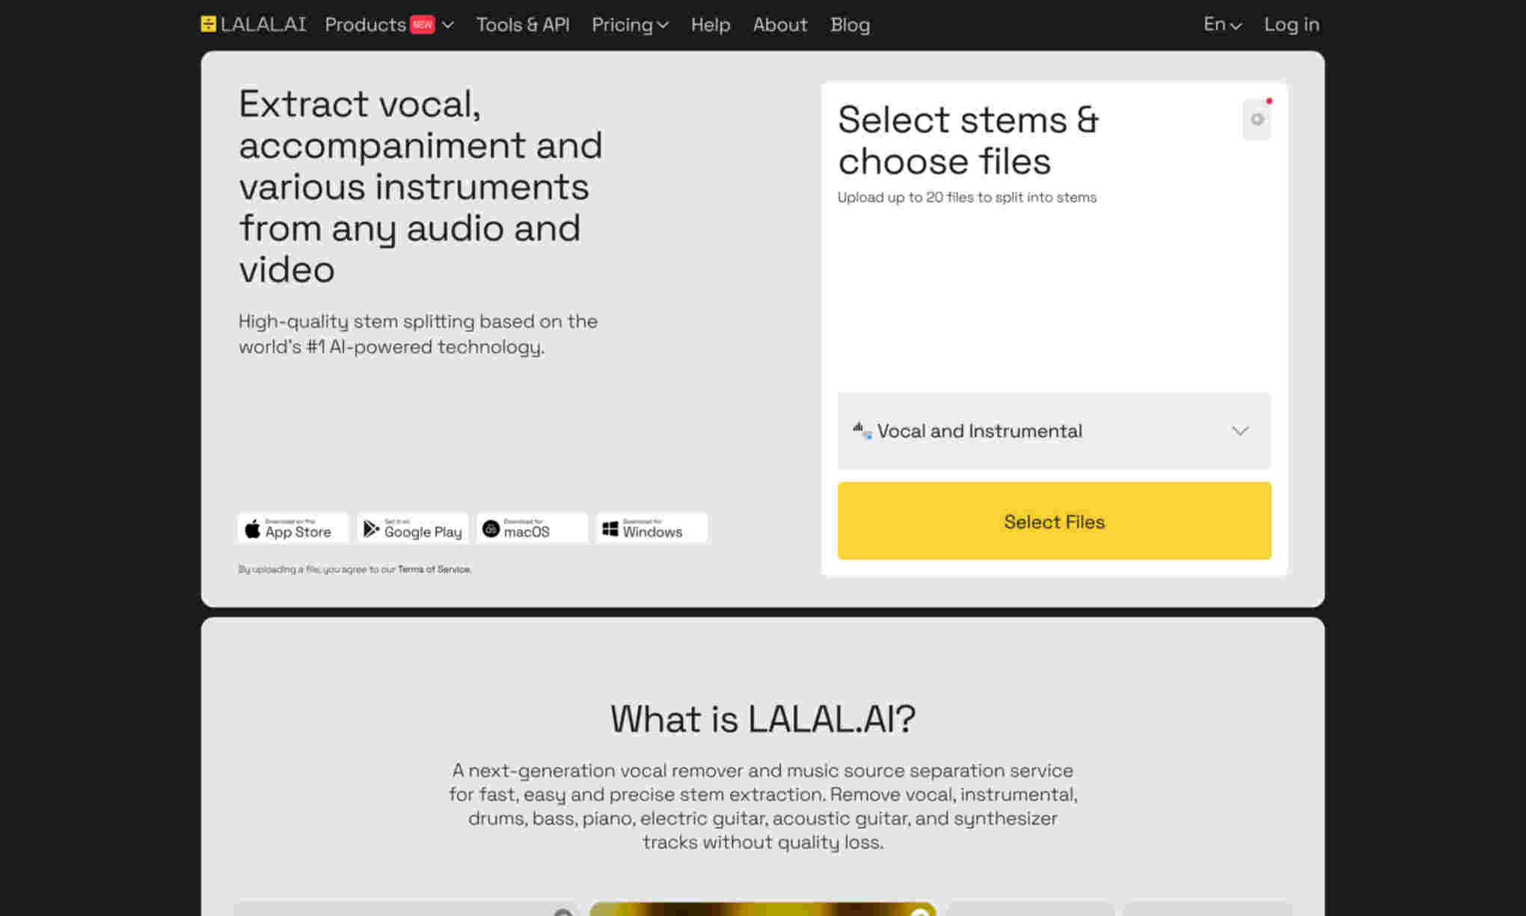Click the About navigation tab
This screenshot has height=916, width=1526.
coord(780,24)
